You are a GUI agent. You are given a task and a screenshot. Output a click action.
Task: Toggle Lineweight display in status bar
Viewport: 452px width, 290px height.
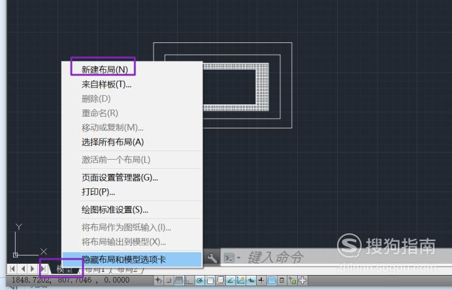tap(261, 280)
